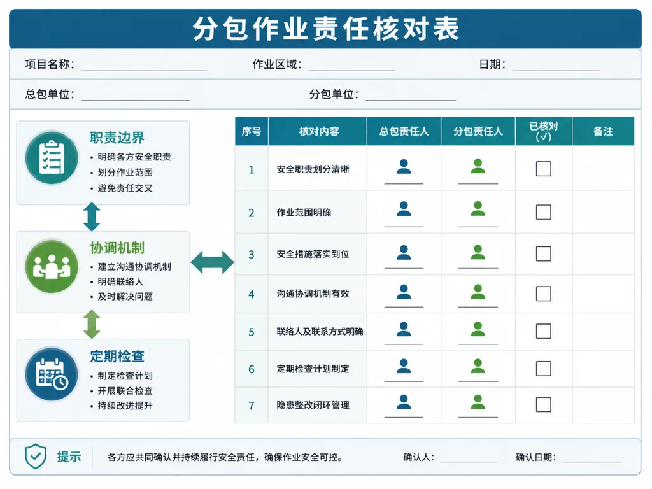The width and height of the screenshot is (652, 489).
Task: Click the horizontal teal double arrow pointing to table
Action: tap(213, 262)
